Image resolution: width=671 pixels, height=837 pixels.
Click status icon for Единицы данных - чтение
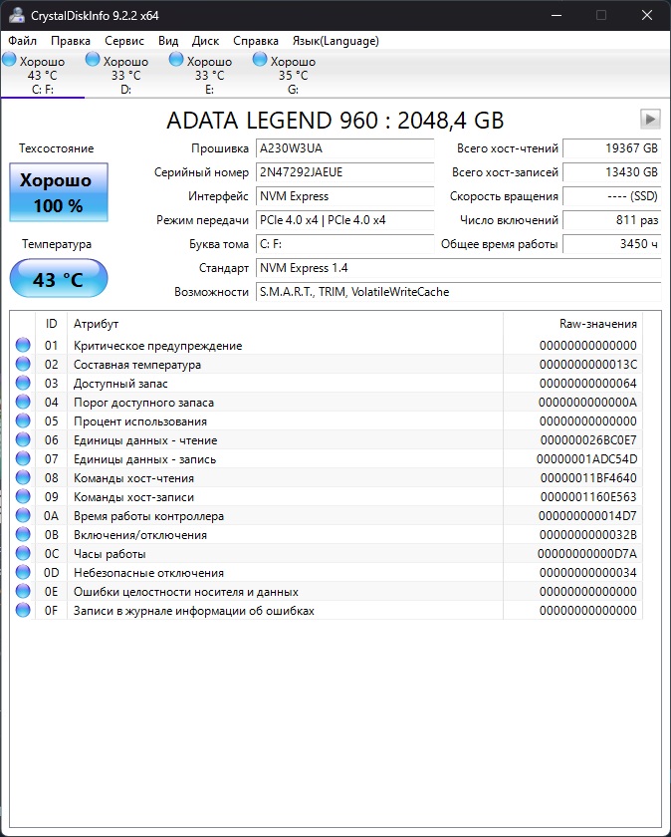click(x=23, y=439)
